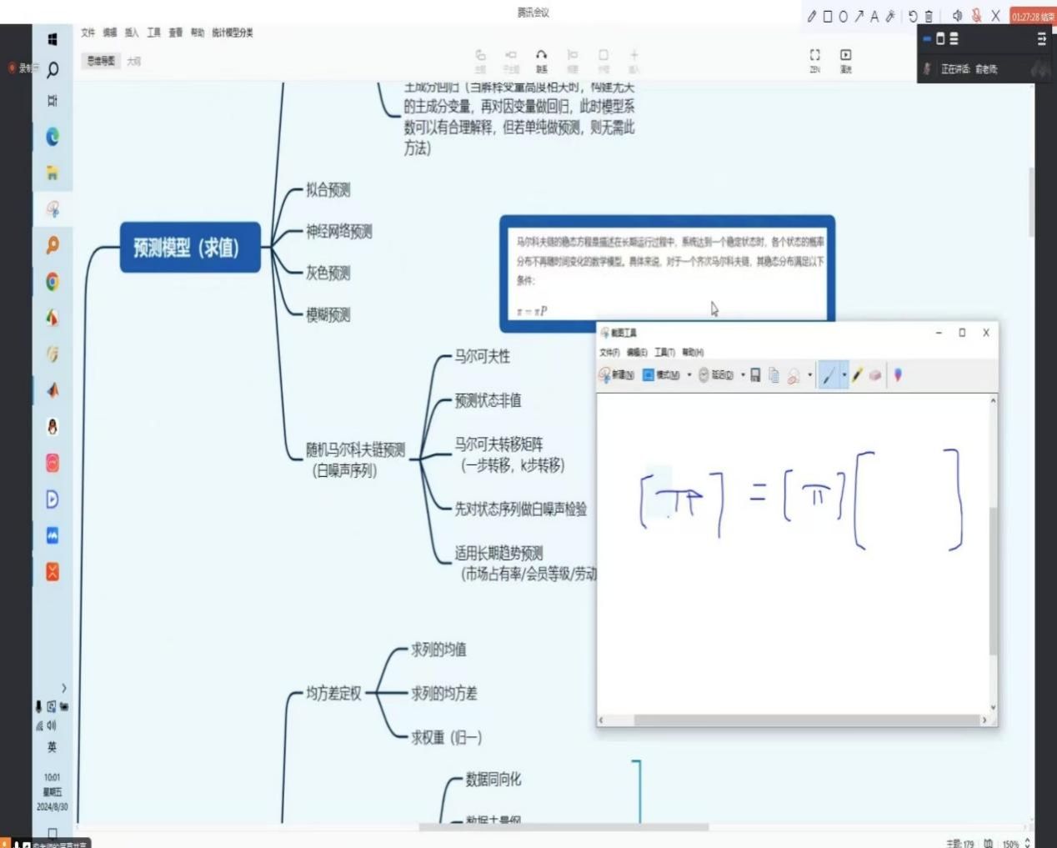Create a new snip with 新建
The image size is (1057, 848).
(617, 375)
